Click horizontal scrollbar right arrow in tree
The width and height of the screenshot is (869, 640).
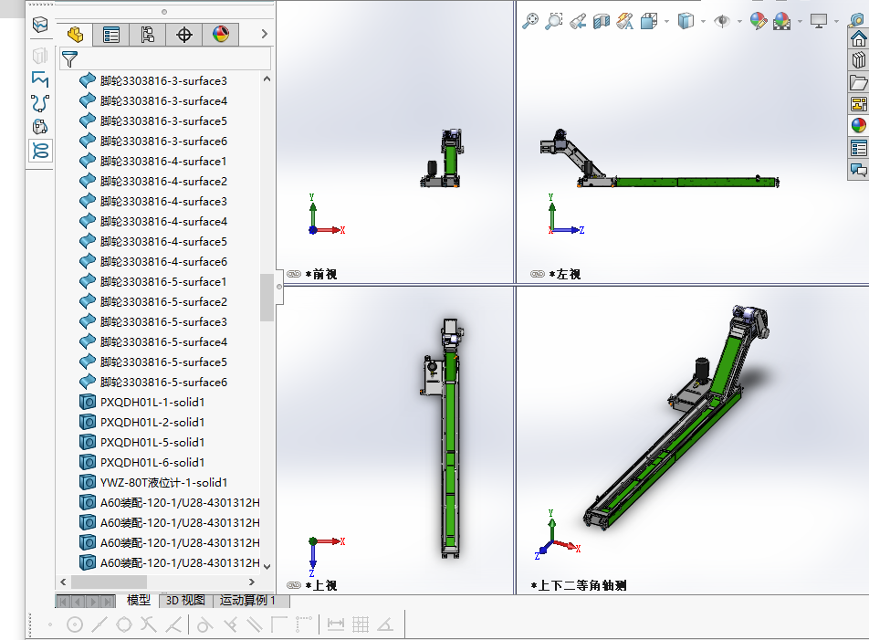[x=252, y=582]
